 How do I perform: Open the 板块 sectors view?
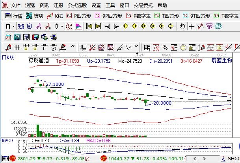[x=35, y=16]
